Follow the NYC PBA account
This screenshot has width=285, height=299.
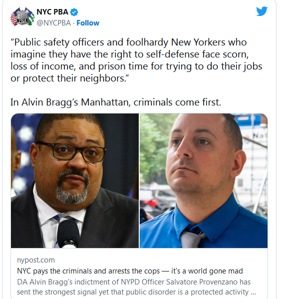(x=88, y=23)
